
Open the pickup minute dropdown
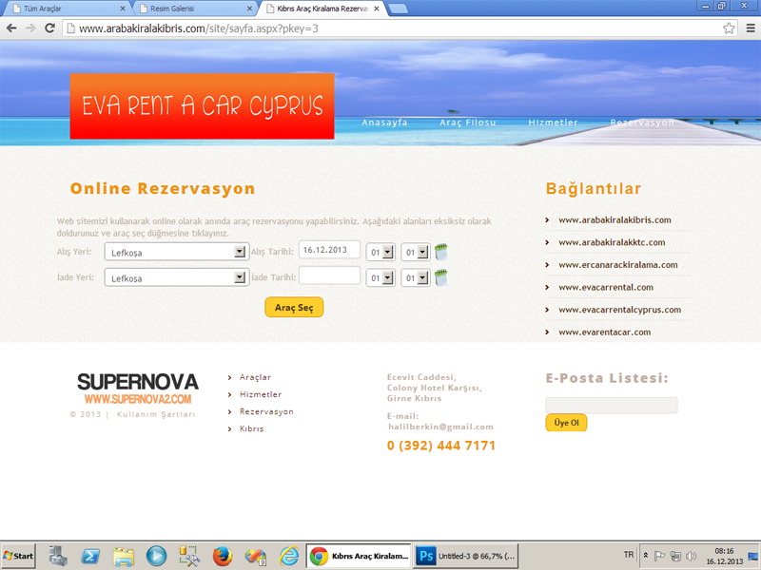[416, 252]
